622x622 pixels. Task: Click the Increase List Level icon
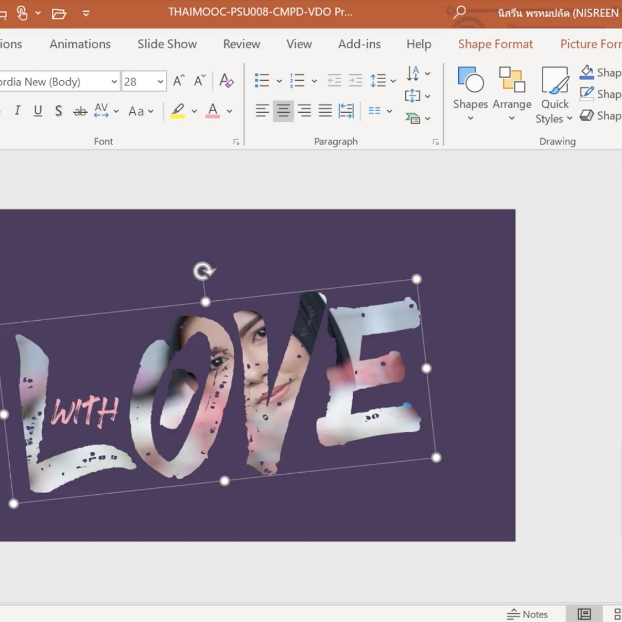pos(355,81)
